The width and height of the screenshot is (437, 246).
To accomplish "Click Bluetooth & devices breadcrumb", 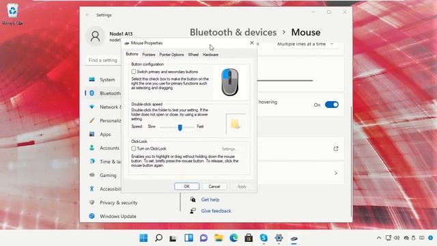I will [234, 32].
